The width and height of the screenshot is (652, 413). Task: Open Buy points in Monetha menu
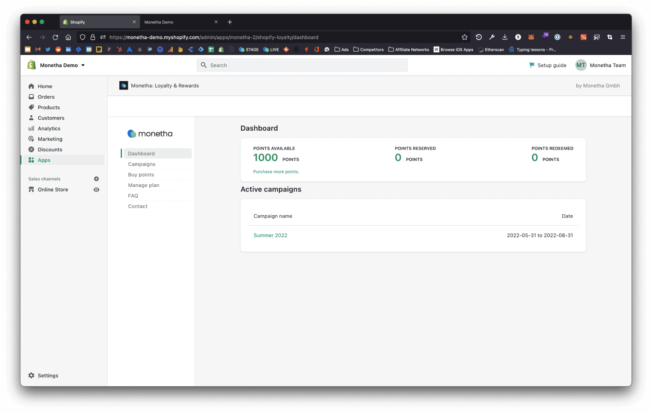tap(158, 175)
